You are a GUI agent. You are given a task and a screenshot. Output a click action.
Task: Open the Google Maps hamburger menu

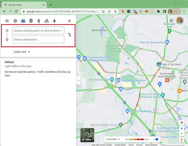pyautogui.click(x=7, y=21)
